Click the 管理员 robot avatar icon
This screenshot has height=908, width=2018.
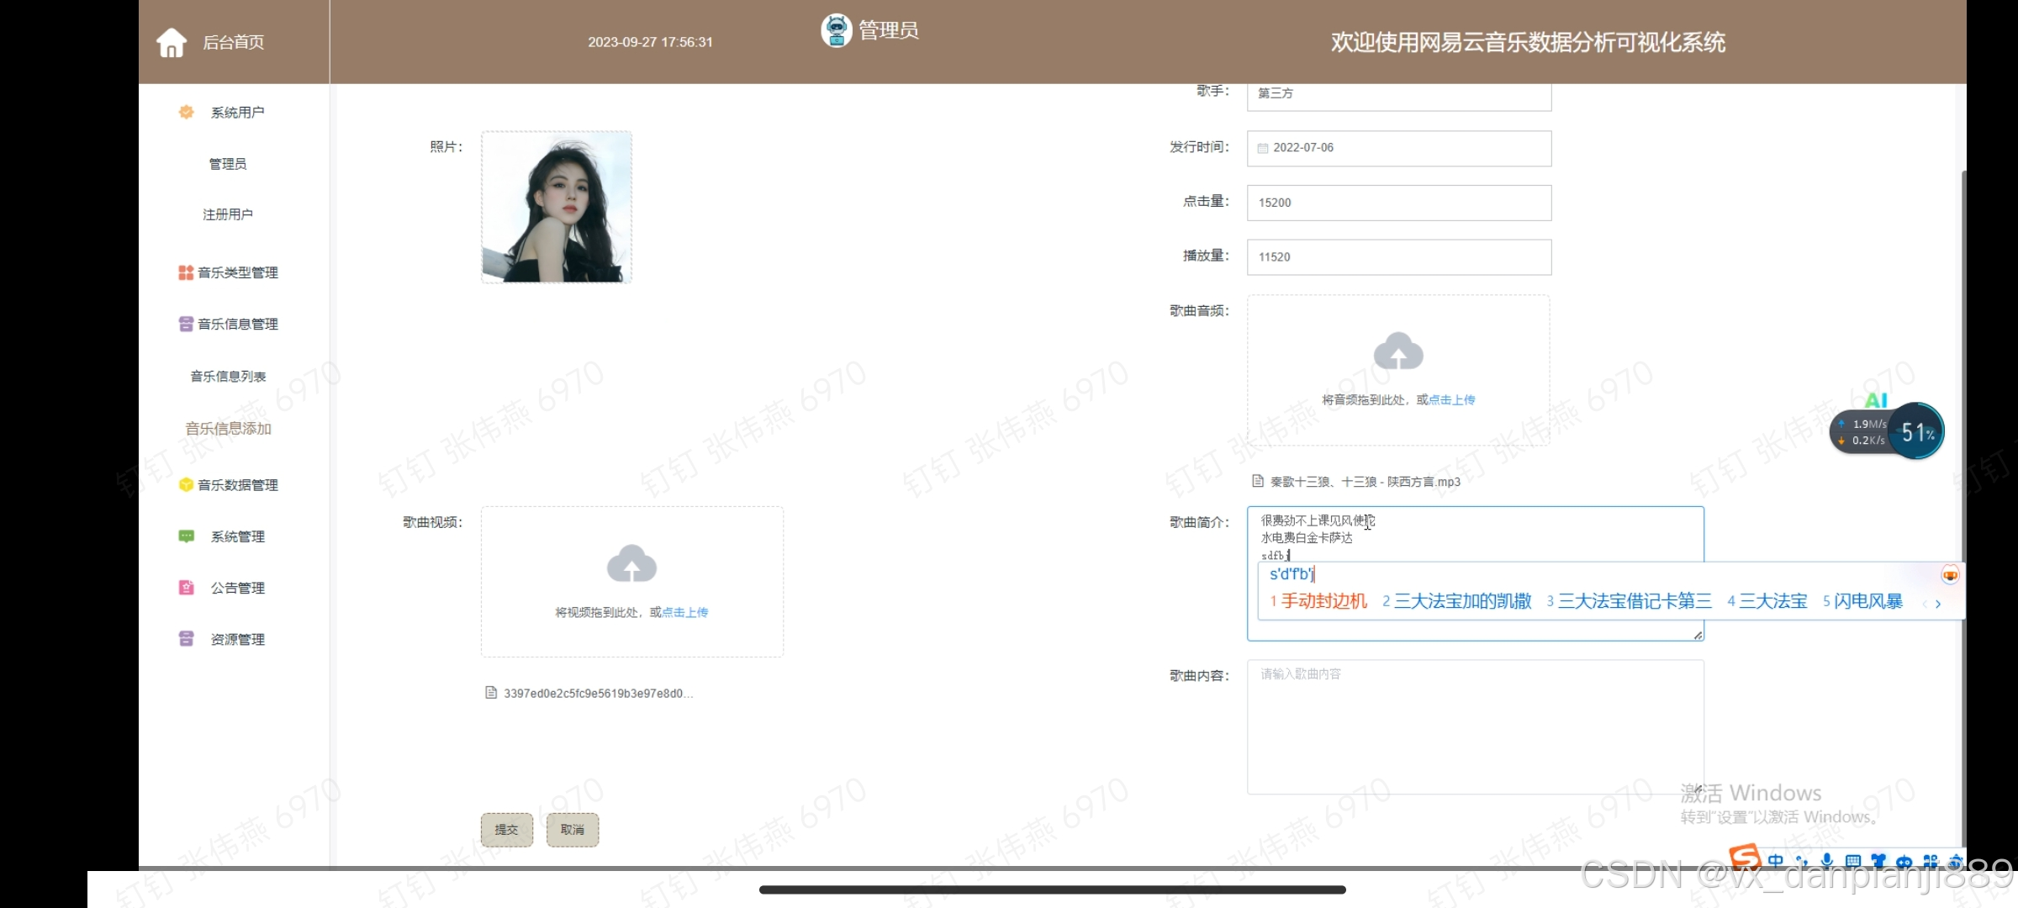click(x=836, y=31)
